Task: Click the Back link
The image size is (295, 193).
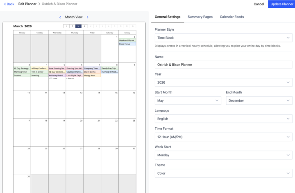Action: click(9, 4)
